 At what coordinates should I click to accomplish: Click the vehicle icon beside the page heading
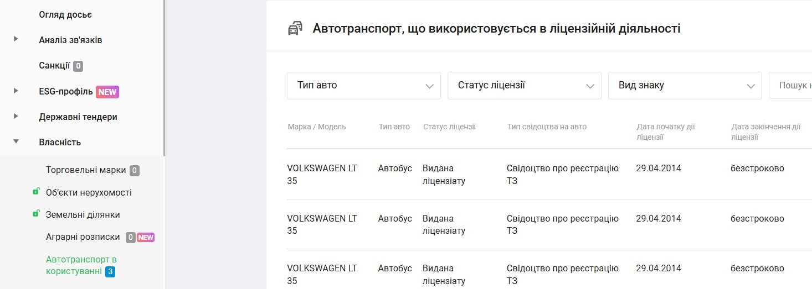pos(295,29)
